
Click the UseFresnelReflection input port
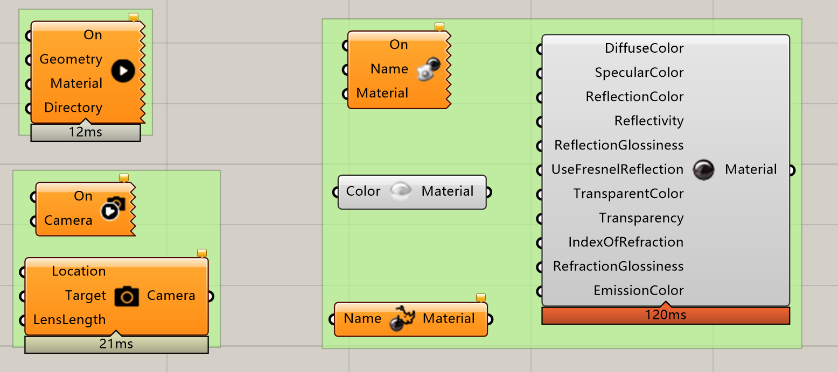point(540,170)
